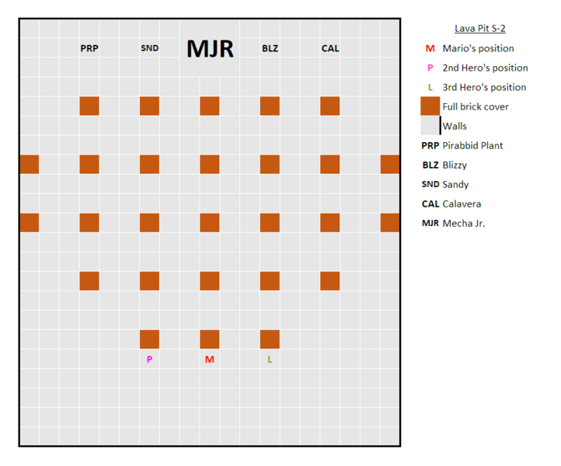Click the PRP abbreviation in the legend
Viewport: 561px width, 466px height.
click(430, 145)
